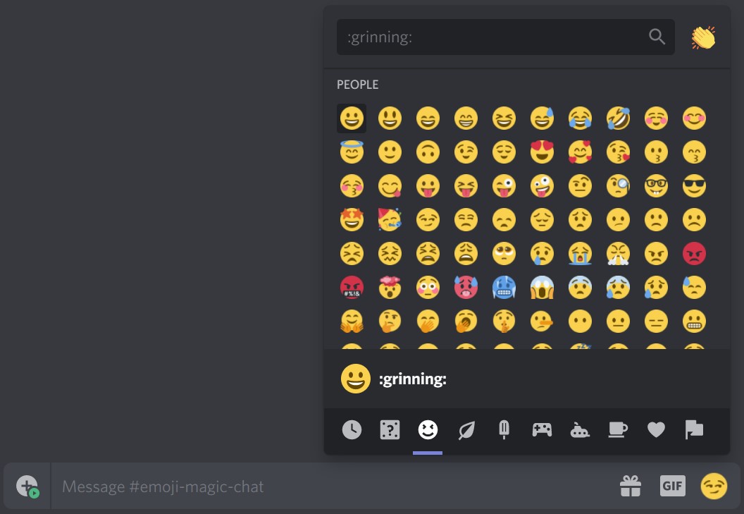Pick the grimacing teeth emoji
This screenshot has height=514, width=744.
[x=694, y=321]
